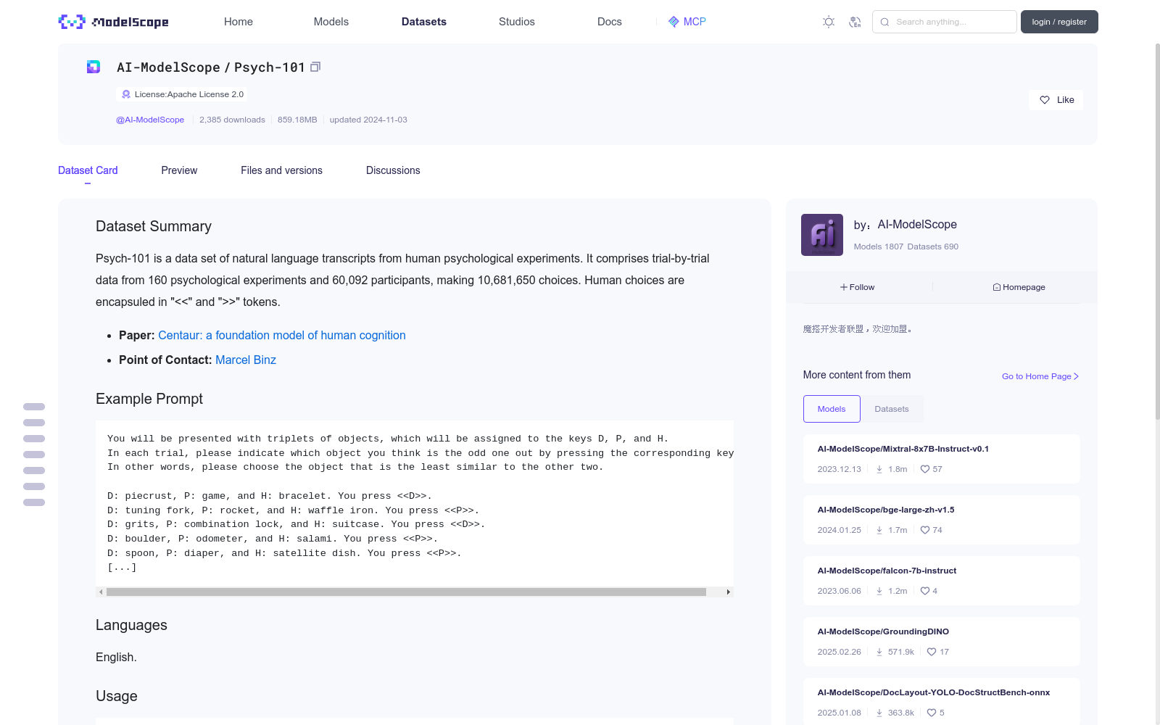Click the download icon on Mixtral card
This screenshot has width=1160, height=725.
(879, 469)
